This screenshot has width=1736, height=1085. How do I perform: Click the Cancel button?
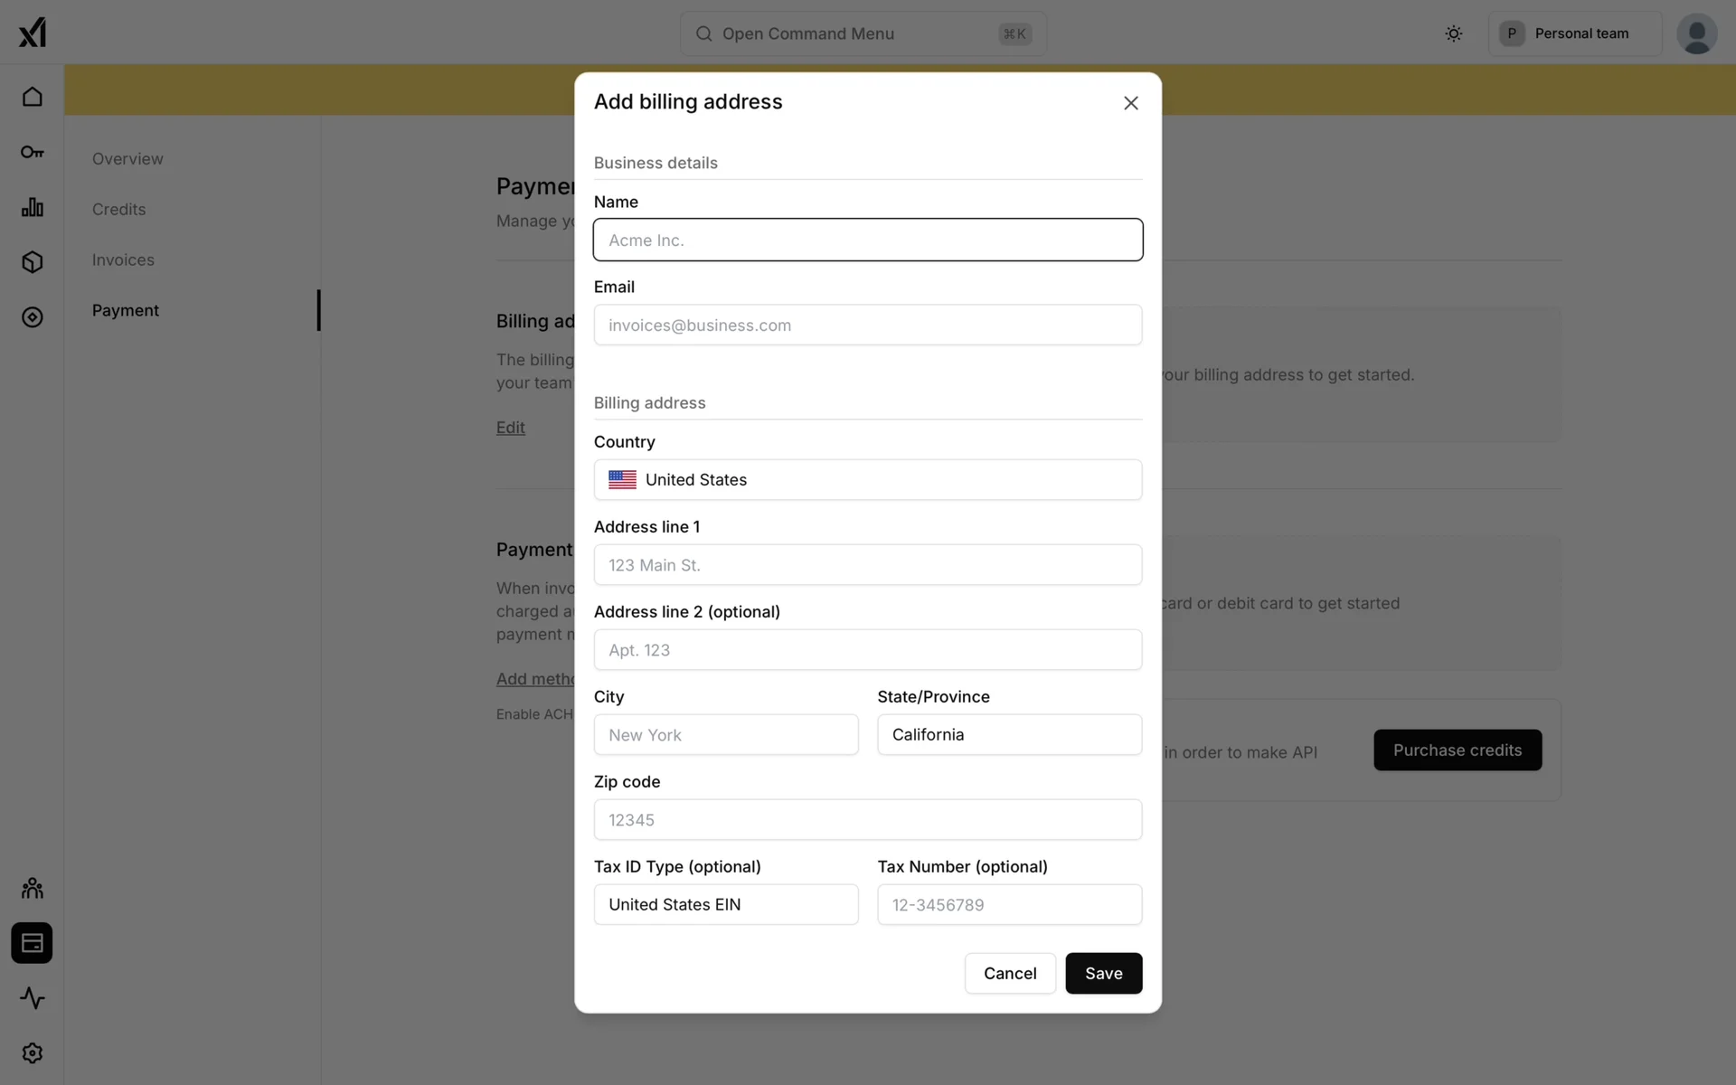[x=1009, y=974]
